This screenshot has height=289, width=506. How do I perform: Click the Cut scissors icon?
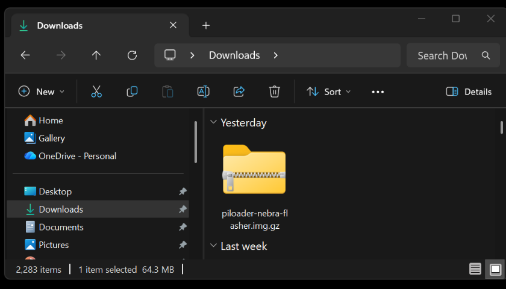(x=96, y=92)
